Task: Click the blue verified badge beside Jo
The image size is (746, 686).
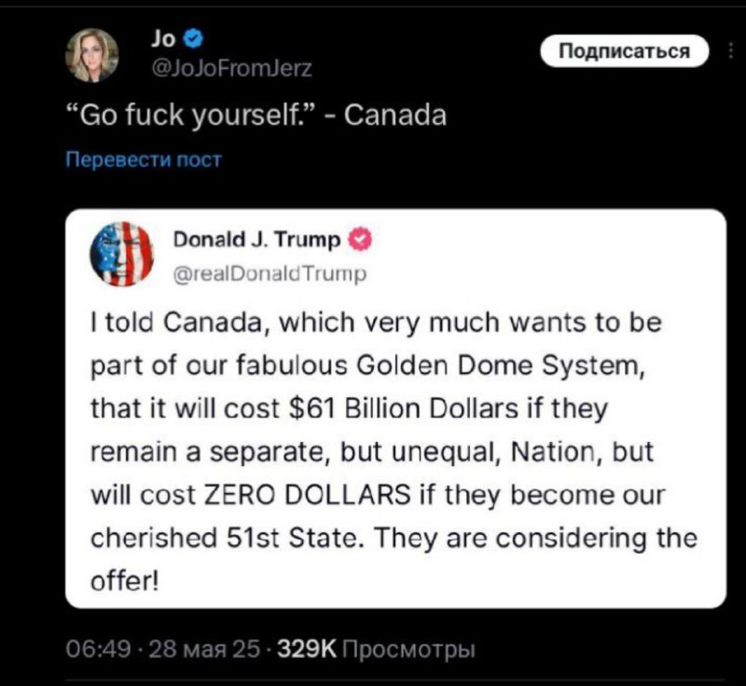Action: [193, 38]
